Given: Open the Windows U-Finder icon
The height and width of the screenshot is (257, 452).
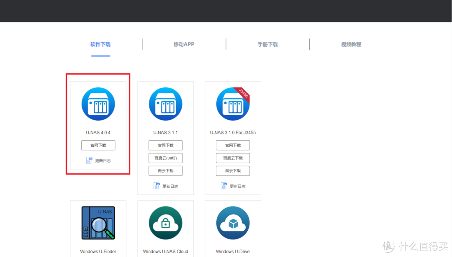Looking at the screenshot, I should click(x=98, y=223).
